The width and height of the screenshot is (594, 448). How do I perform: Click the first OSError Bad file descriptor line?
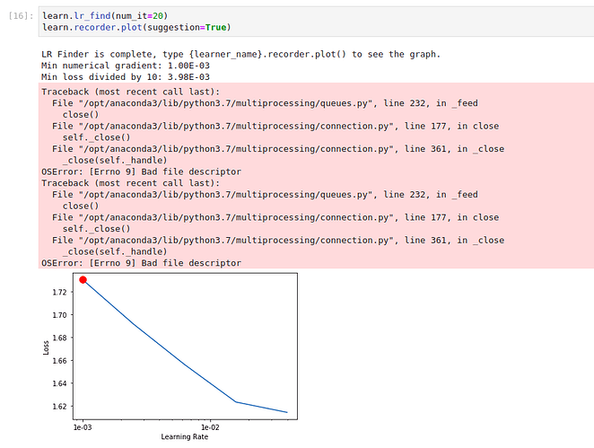tap(141, 171)
